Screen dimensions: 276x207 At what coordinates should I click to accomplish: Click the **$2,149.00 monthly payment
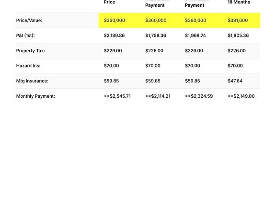(x=241, y=96)
